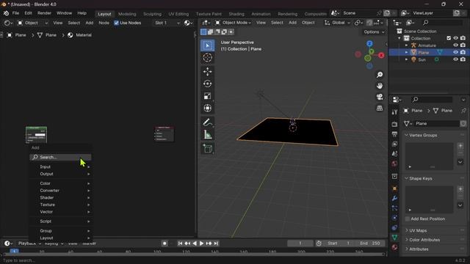Open the File menu
The width and height of the screenshot is (470, 264).
coord(15,13)
